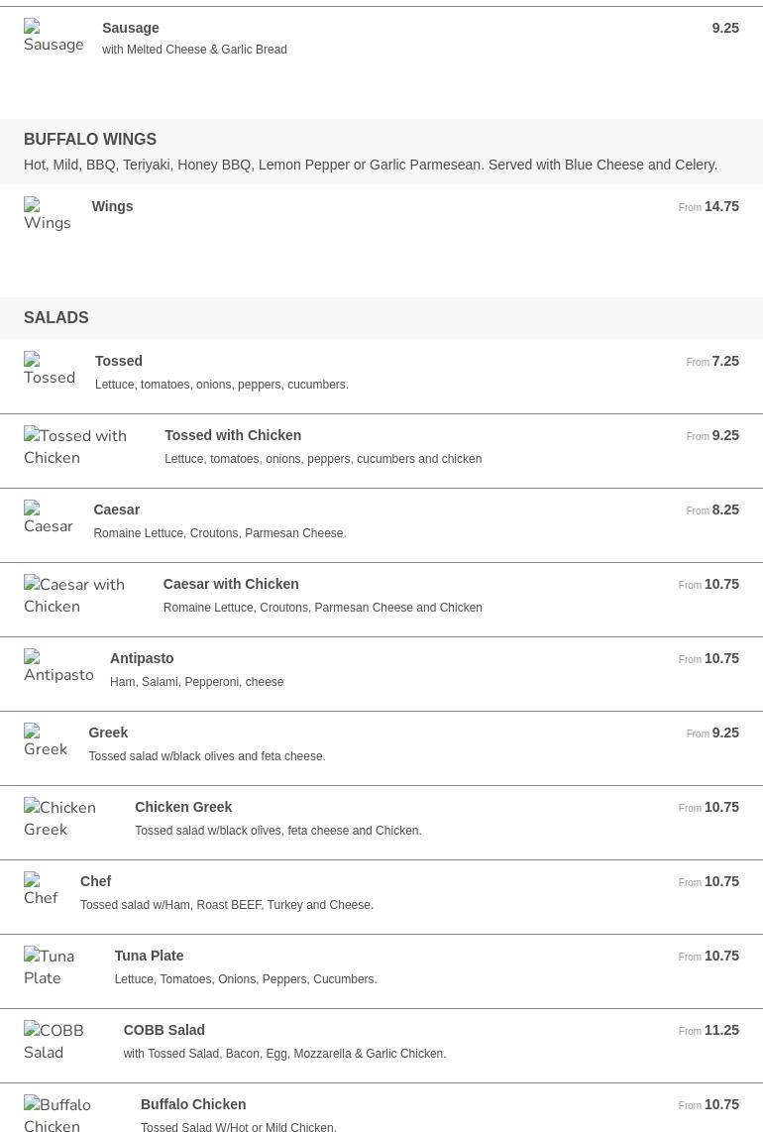The image size is (763, 1132).
Task: Click the Wings thumbnail image
Action: coord(48,215)
